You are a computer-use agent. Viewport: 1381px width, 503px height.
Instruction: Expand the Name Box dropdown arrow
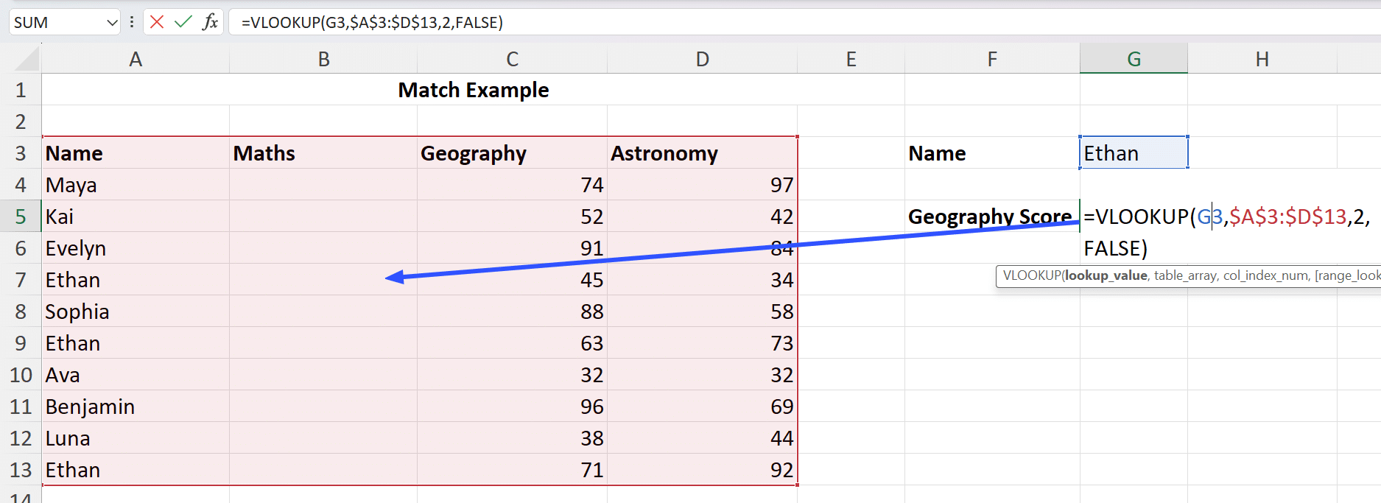112,23
